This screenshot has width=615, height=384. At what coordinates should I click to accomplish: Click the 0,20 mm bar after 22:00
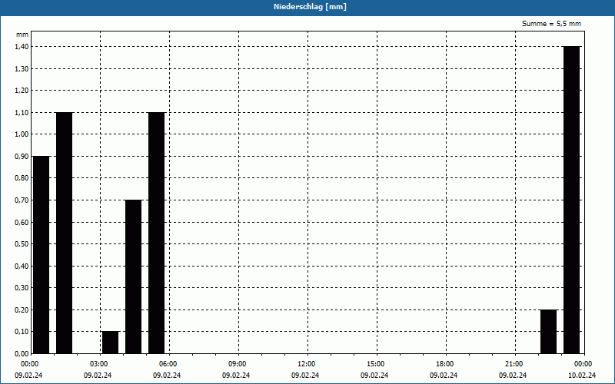(x=548, y=332)
